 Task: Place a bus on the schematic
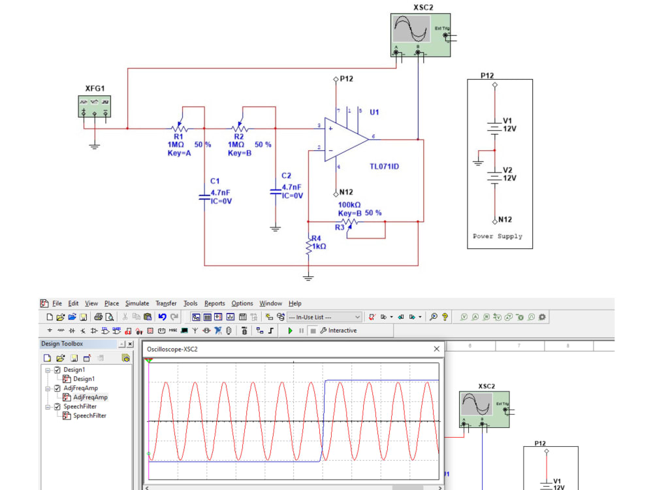point(271,331)
